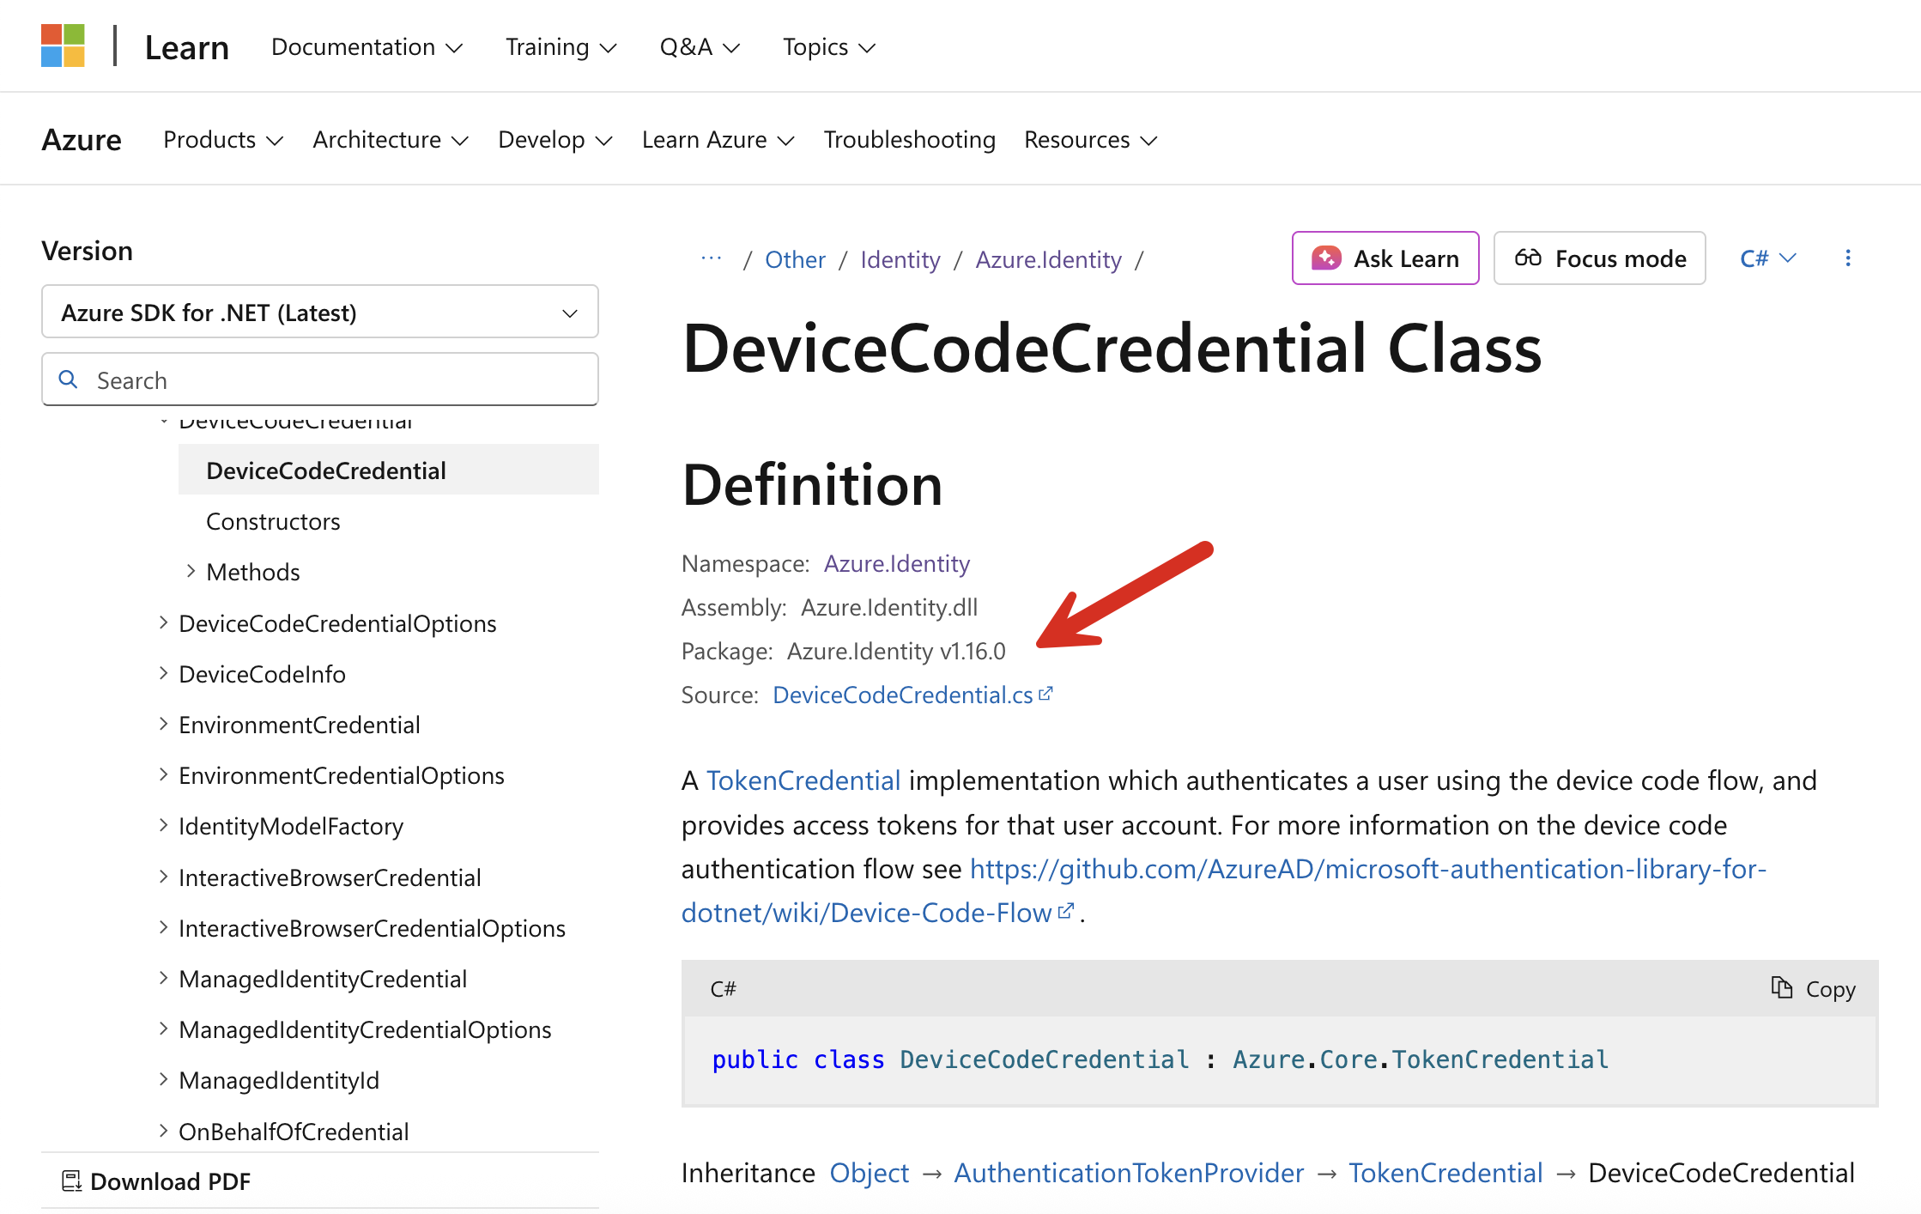Expand the breadcrumb ellipsis

[x=710, y=258]
